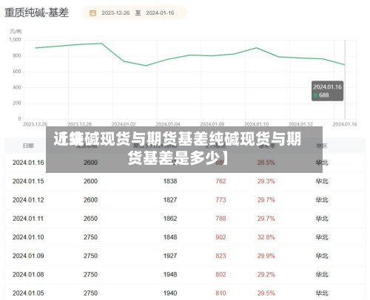
Task: Select futures price 1940
Action: point(170,293)
